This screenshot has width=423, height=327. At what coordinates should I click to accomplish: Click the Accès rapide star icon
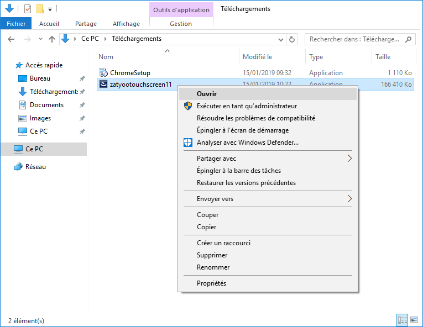tap(19, 65)
